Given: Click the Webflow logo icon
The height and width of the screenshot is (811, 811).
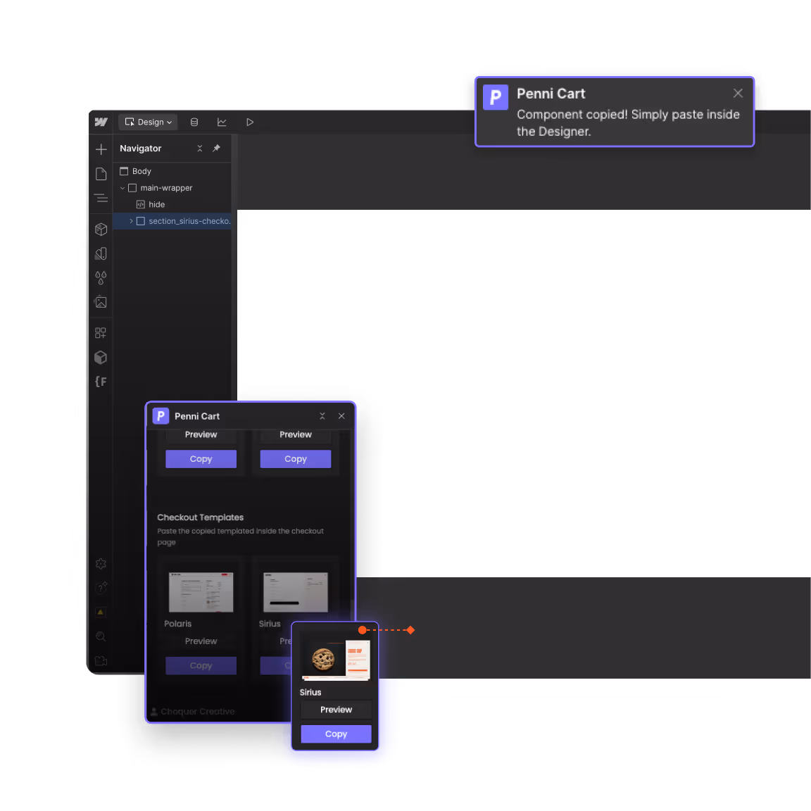Looking at the screenshot, I should [101, 122].
